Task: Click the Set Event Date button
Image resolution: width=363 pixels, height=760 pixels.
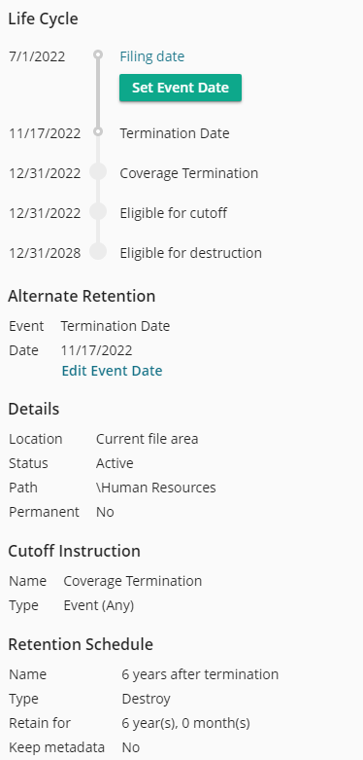Action: point(181,88)
